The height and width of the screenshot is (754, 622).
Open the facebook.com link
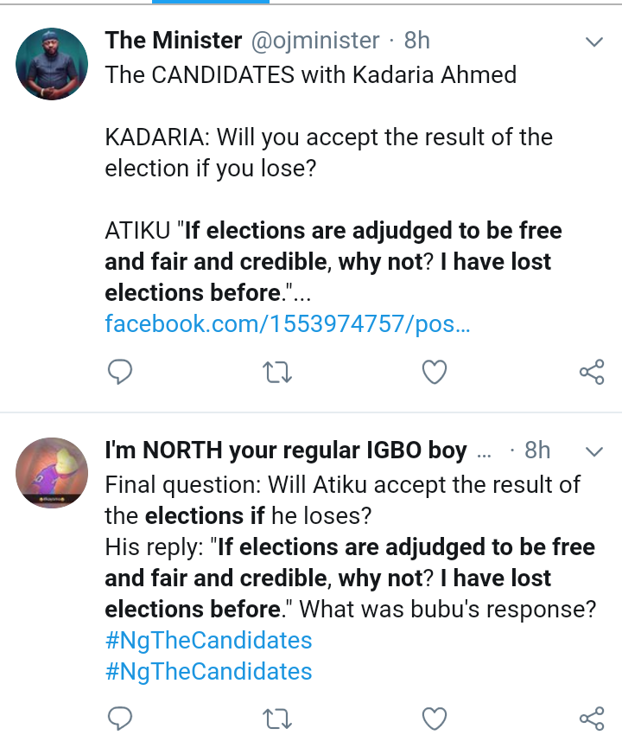coord(288,324)
